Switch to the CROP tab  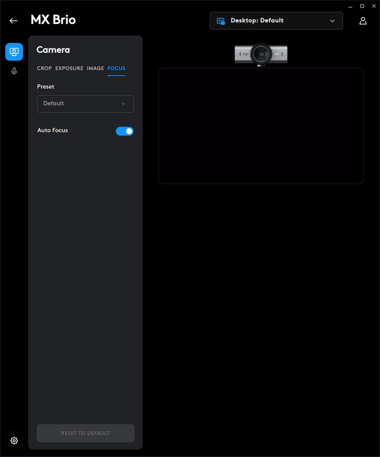pyautogui.click(x=44, y=68)
